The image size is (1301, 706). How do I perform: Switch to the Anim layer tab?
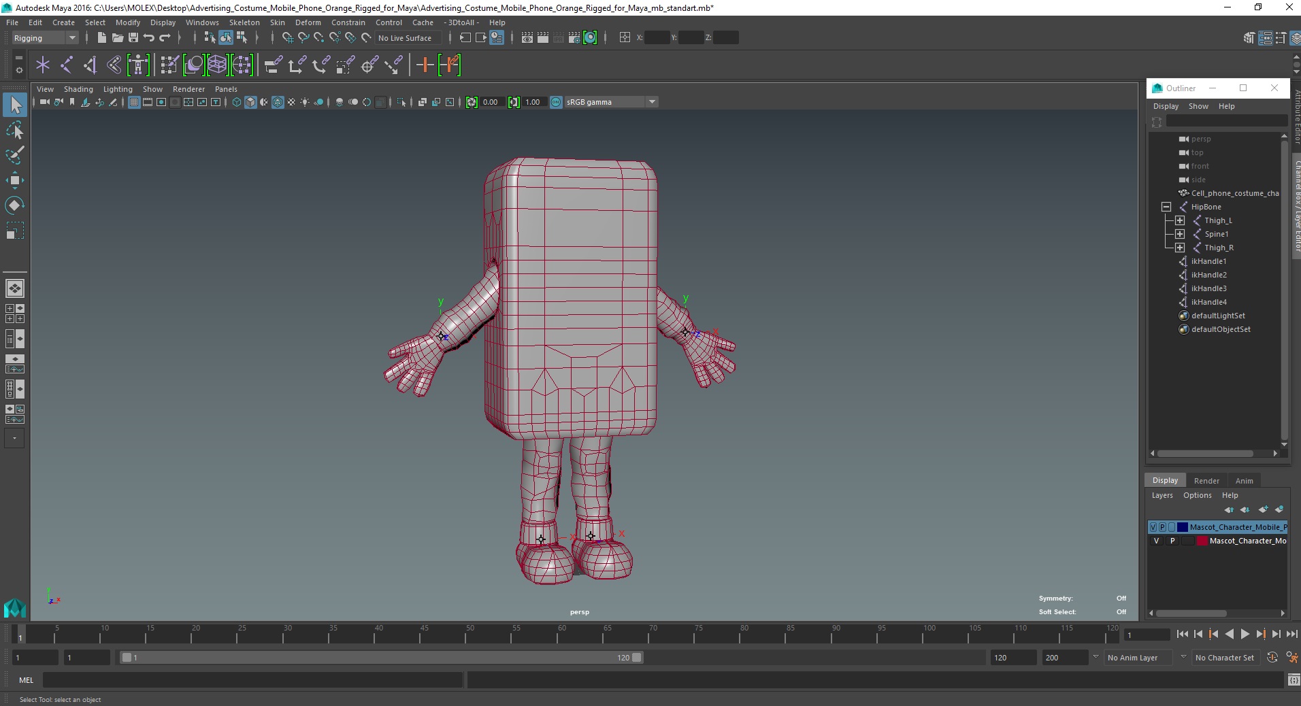(x=1244, y=480)
